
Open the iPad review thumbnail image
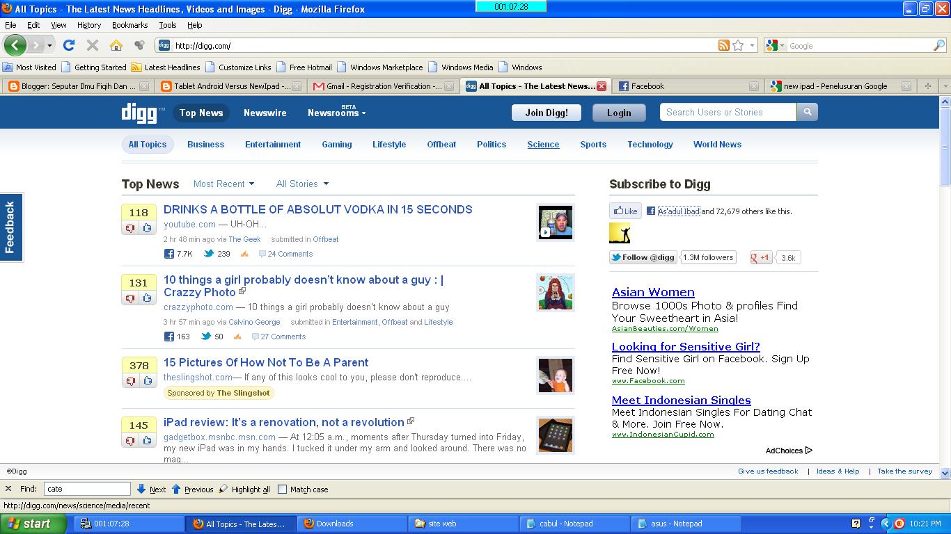click(556, 435)
